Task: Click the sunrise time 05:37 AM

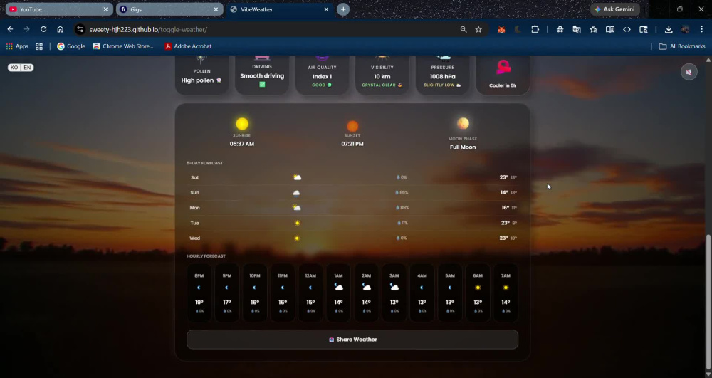Action: 241,144
